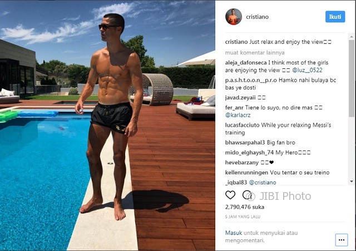Open the comment bubble icon
This screenshot has height=251, width=356.
pos(247,195)
